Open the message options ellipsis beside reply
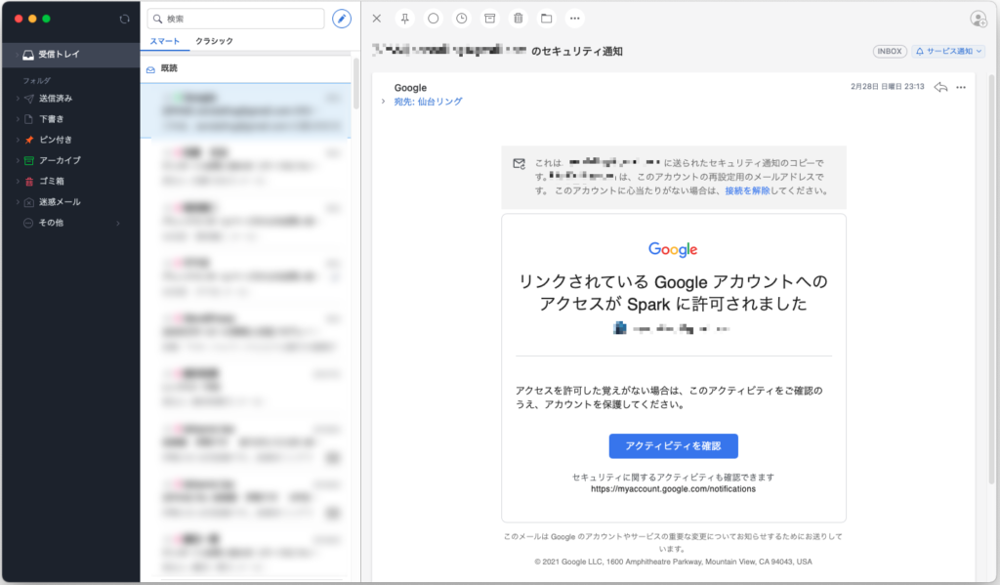Viewport: 1000px width, 585px height. point(961,87)
